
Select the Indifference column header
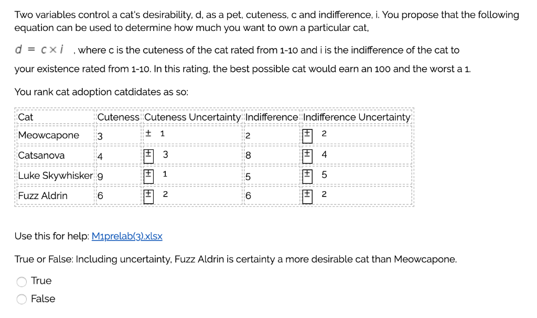[272, 117]
